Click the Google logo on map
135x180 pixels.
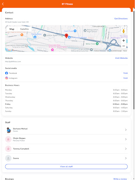pos(10,50)
